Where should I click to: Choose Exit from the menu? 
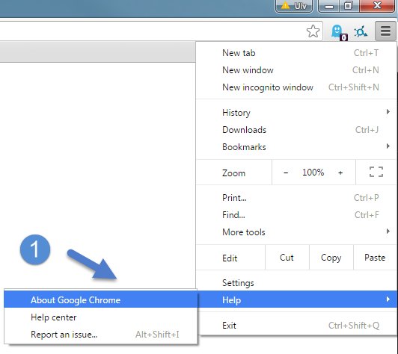(x=296, y=326)
